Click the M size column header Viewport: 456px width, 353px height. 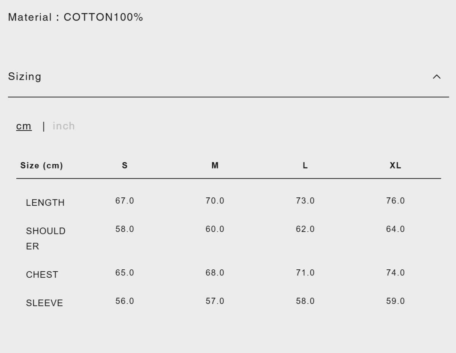[215, 165]
